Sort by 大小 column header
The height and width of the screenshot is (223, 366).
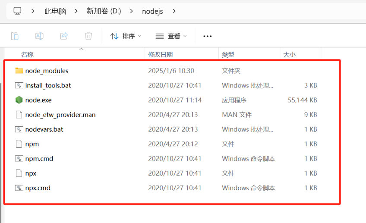pyautogui.click(x=289, y=55)
